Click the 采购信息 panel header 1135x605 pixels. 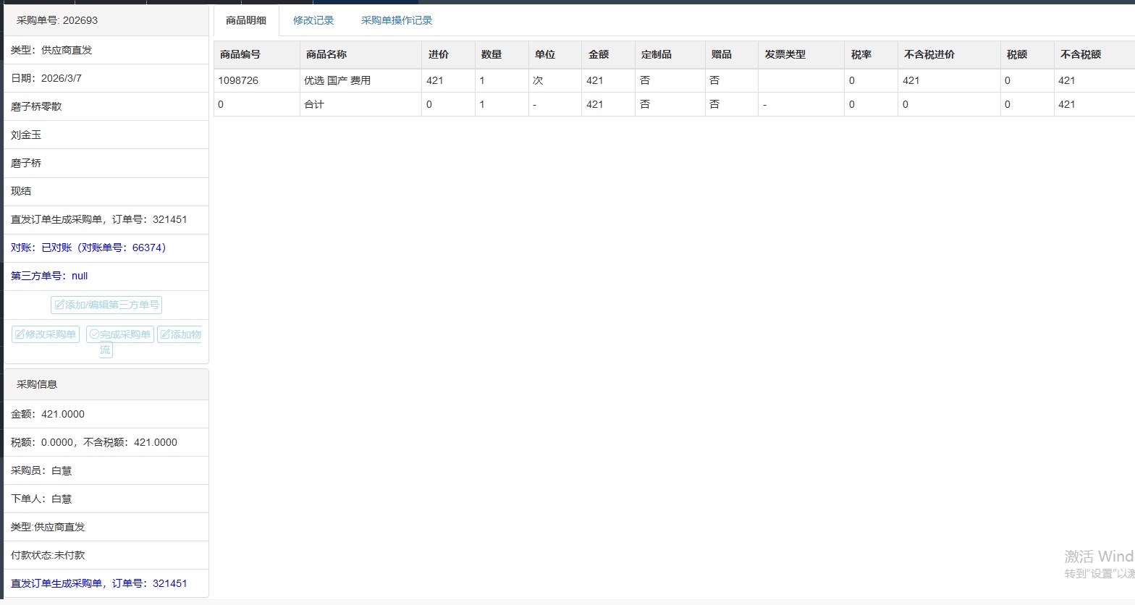(x=37, y=384)
